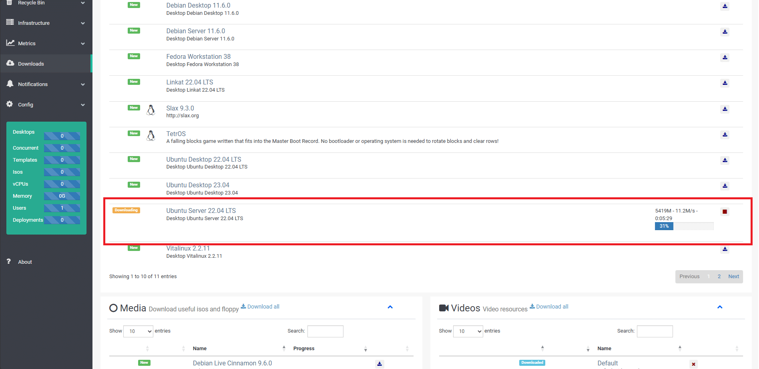Screen dimensions: 759x369
Task: Download Slax 9.3.0 using its icon
Action: [725, 109]
